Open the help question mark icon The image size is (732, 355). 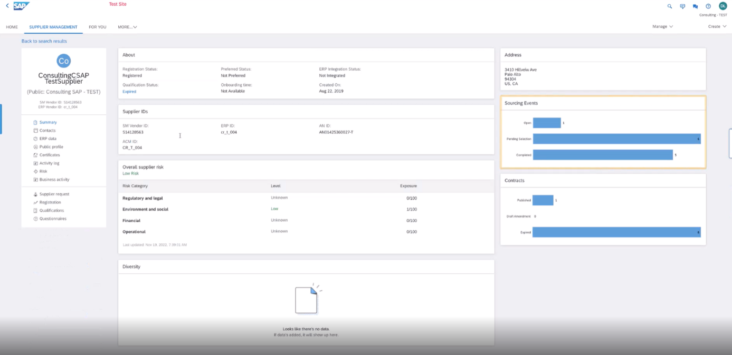[708, 6]
